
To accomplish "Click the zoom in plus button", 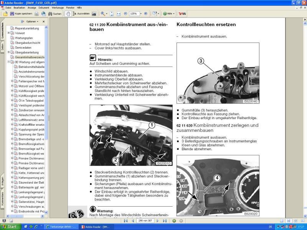I will coord(146,14).
